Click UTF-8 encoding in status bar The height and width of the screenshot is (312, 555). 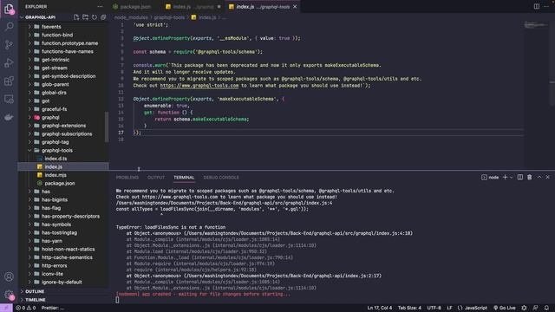434,308
